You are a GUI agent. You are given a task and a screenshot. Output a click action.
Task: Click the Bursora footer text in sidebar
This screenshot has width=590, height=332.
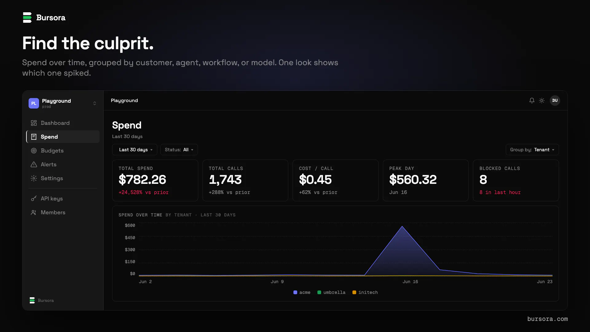[46, 300]
